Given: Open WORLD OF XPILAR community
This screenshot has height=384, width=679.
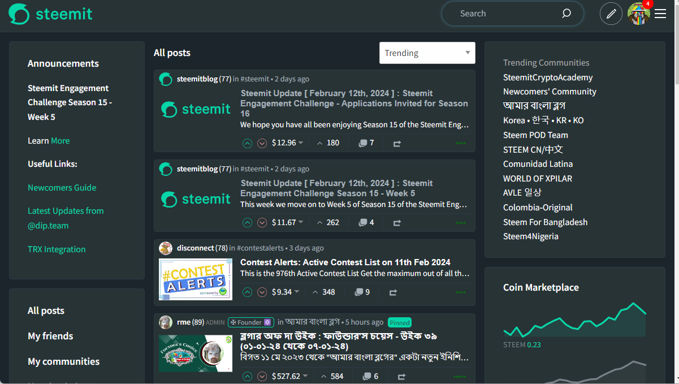Looking at the screenshot, I should pyautogui.click(x=538, y=179).
